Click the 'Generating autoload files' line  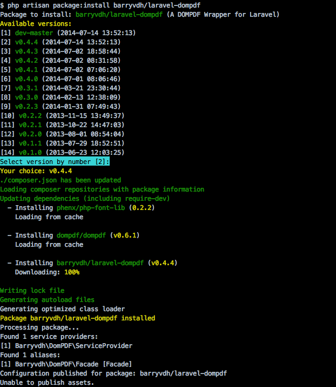pyautogui.click(x=48, y=300)
